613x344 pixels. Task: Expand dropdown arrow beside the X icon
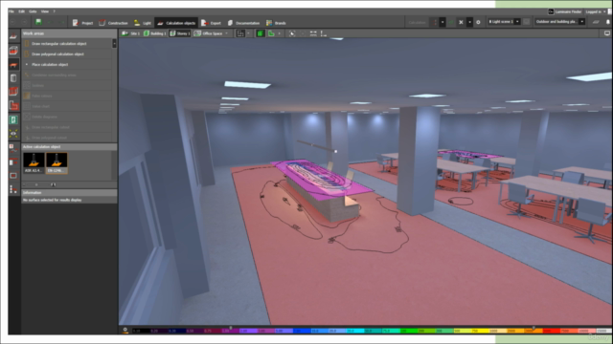coord(469,22)
